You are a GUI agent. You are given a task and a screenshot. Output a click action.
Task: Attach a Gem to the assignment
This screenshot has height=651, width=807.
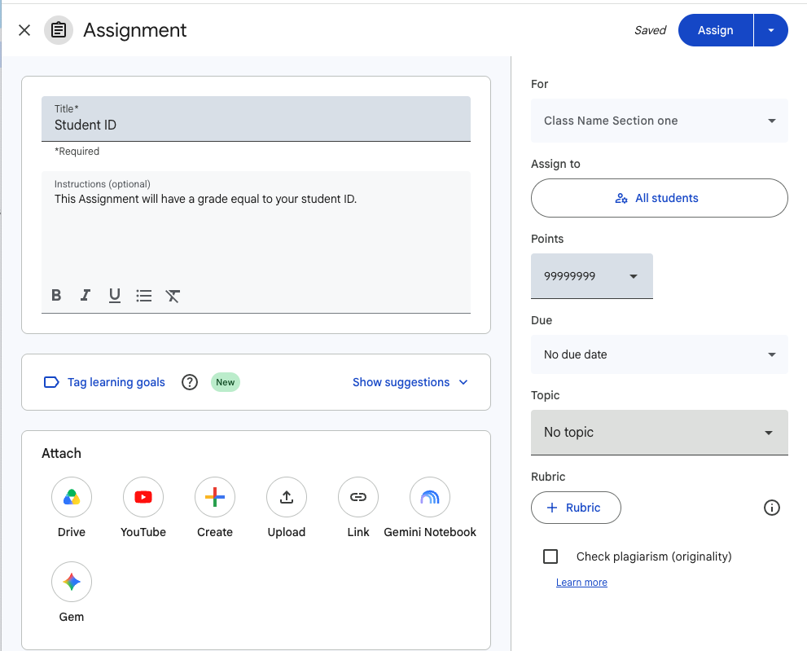tap(72, 582)
